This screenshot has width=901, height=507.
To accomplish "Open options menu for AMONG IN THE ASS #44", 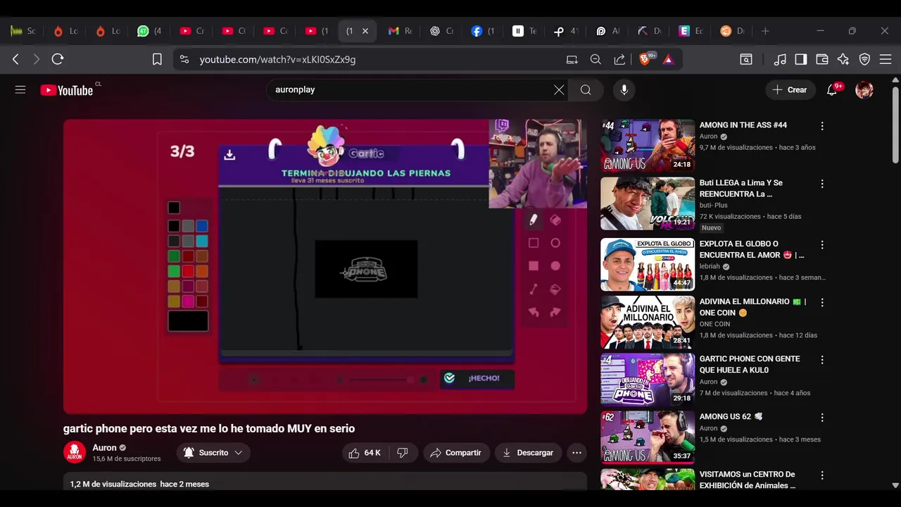I will point(822,126).
